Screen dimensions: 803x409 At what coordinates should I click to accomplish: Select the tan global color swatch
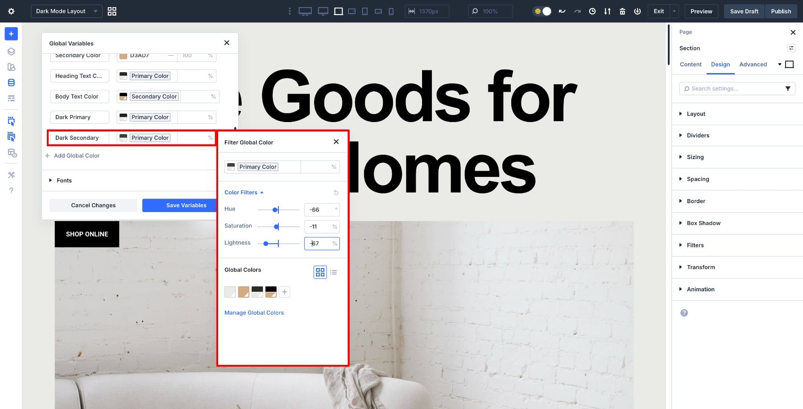tap(244, 292)
